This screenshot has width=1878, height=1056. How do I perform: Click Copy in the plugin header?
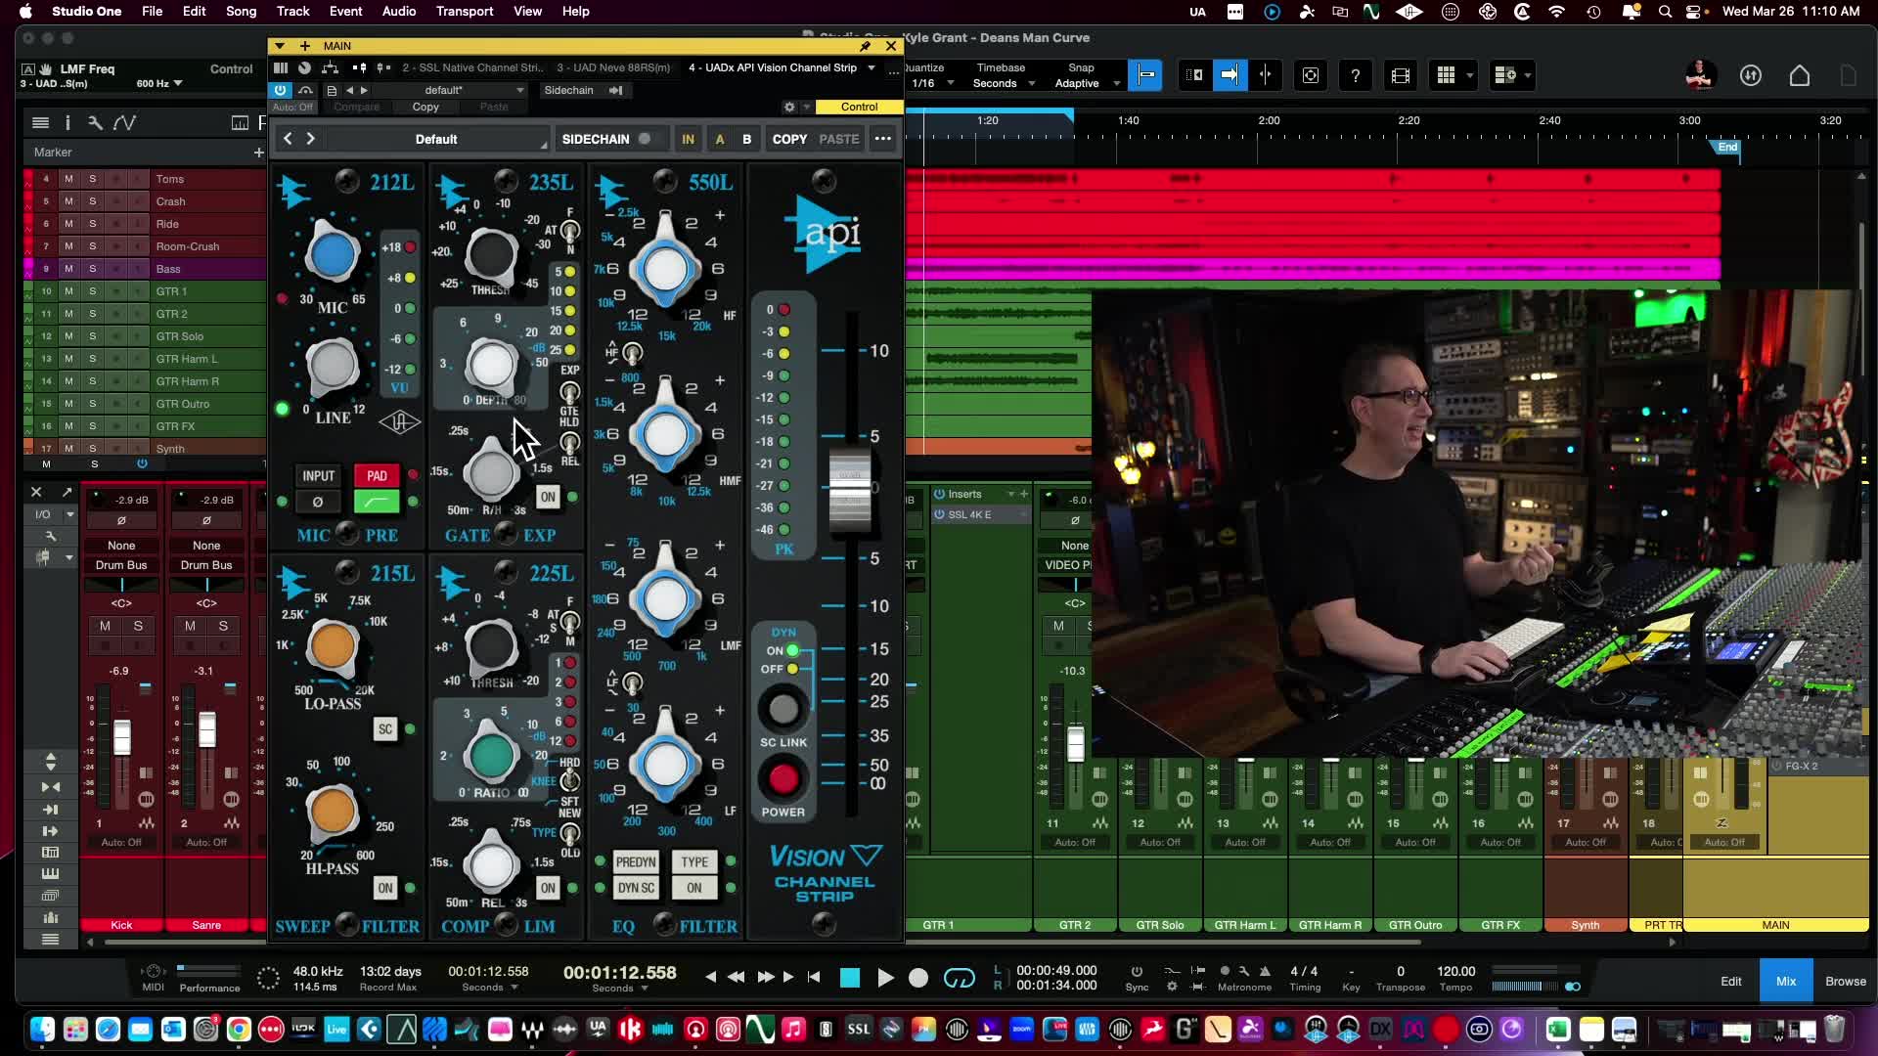pos(425,107)
